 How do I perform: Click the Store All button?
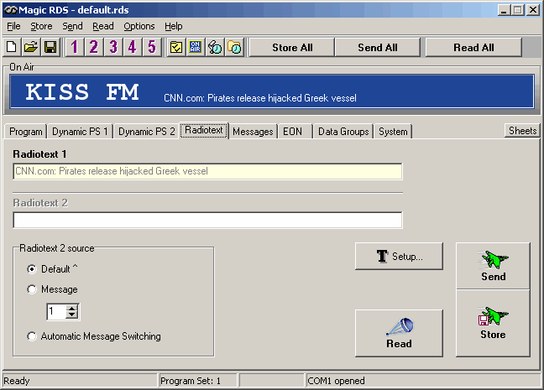tap(292, 48)
